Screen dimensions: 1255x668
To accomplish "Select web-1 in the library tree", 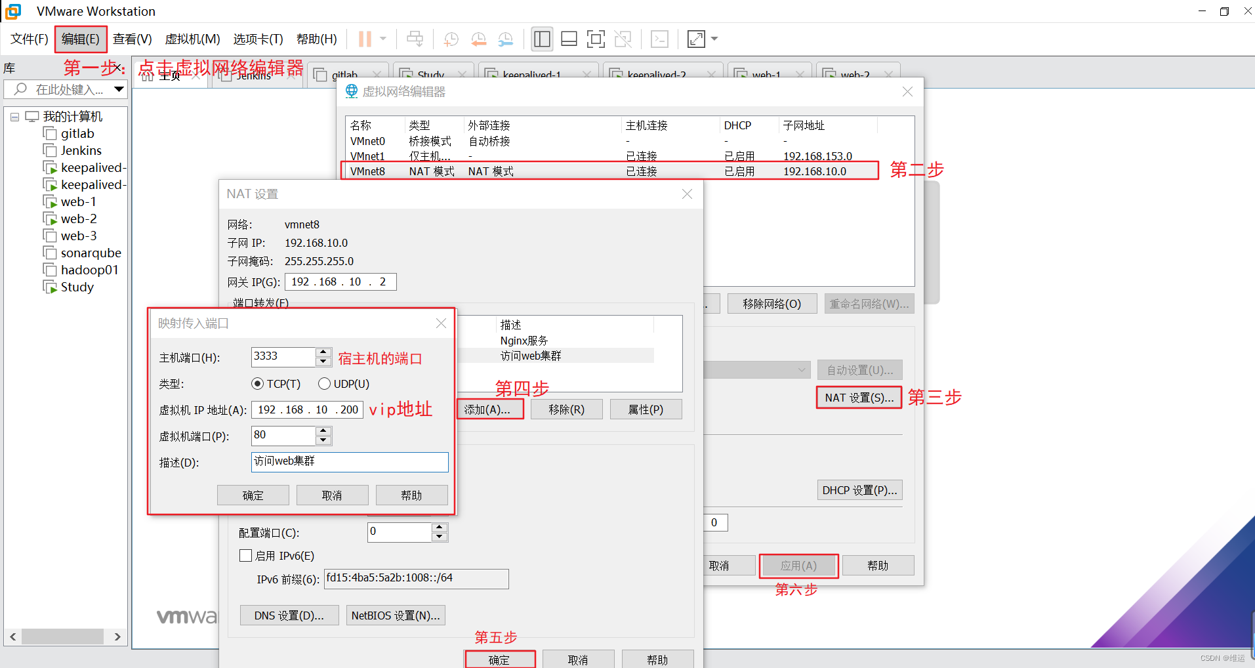I will point(79,202).
